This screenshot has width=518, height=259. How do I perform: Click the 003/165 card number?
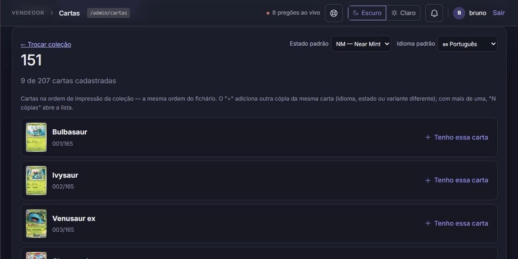[x=63, y=230]
